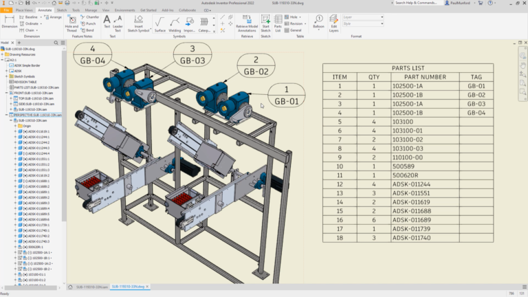528x297 pixels.
Task: Click the Arrange dimensions tool
Action: (x=53, y=16)
